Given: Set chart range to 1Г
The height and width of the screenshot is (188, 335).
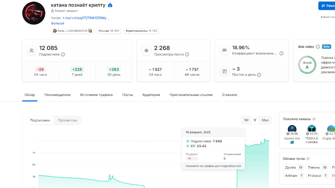Looking at the screenshot, I should 255,120.
